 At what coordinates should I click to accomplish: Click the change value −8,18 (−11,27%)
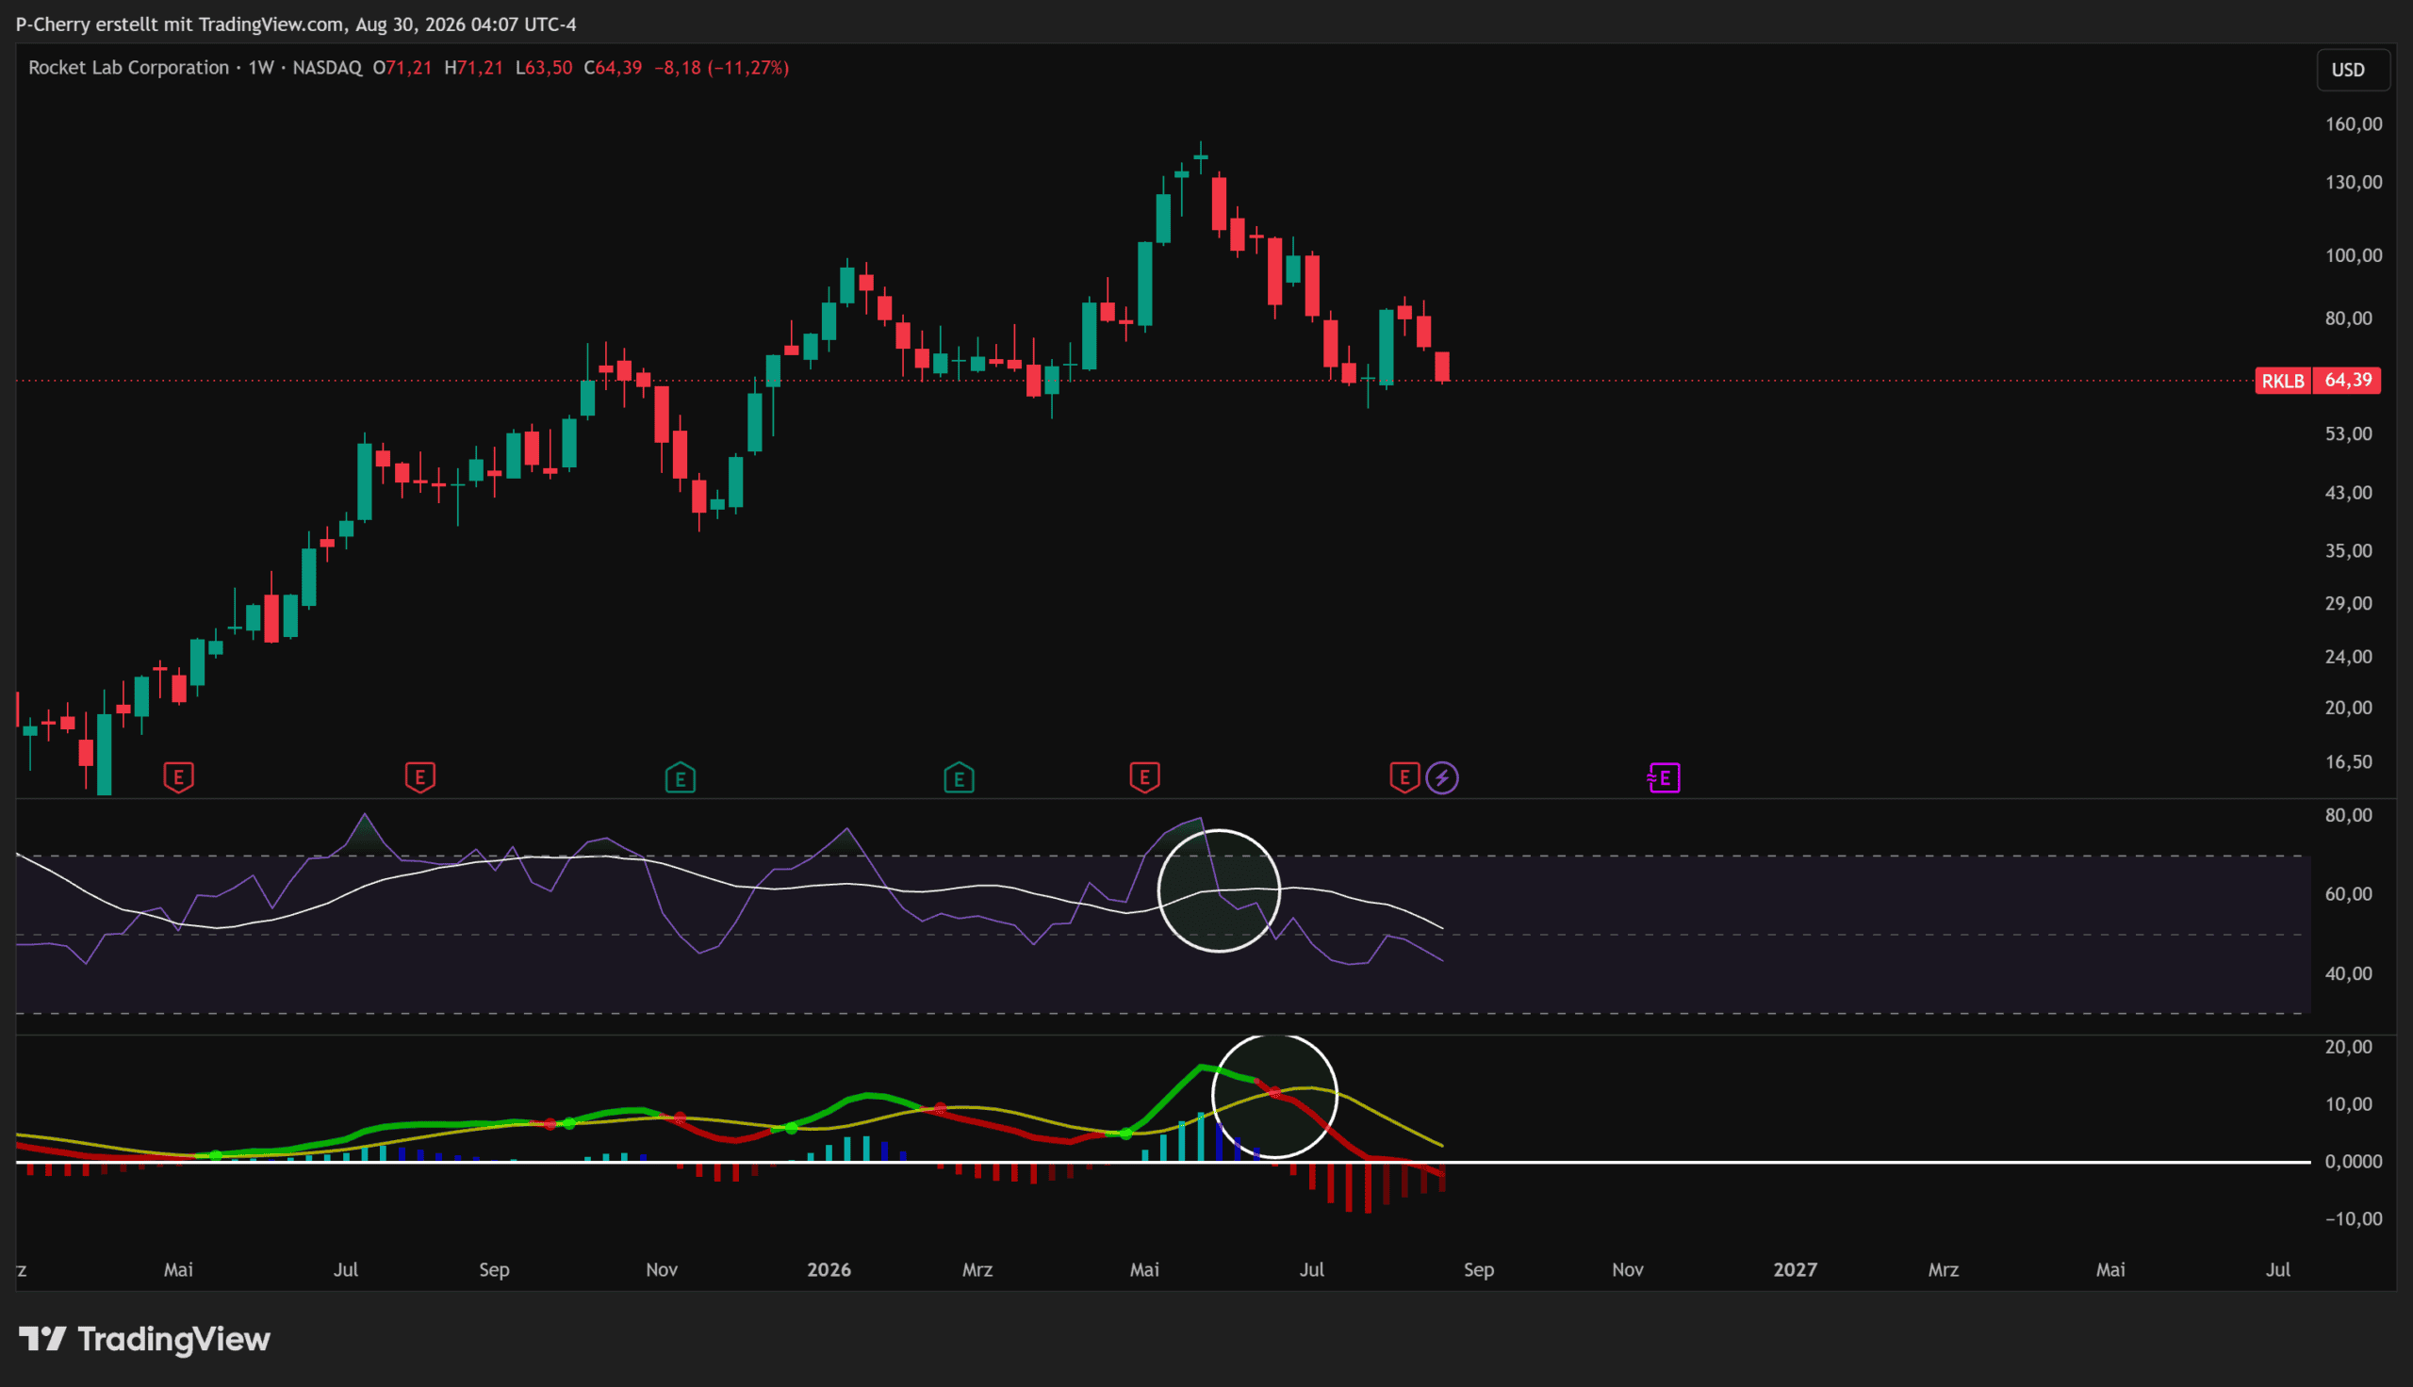(x=721, y=68)
